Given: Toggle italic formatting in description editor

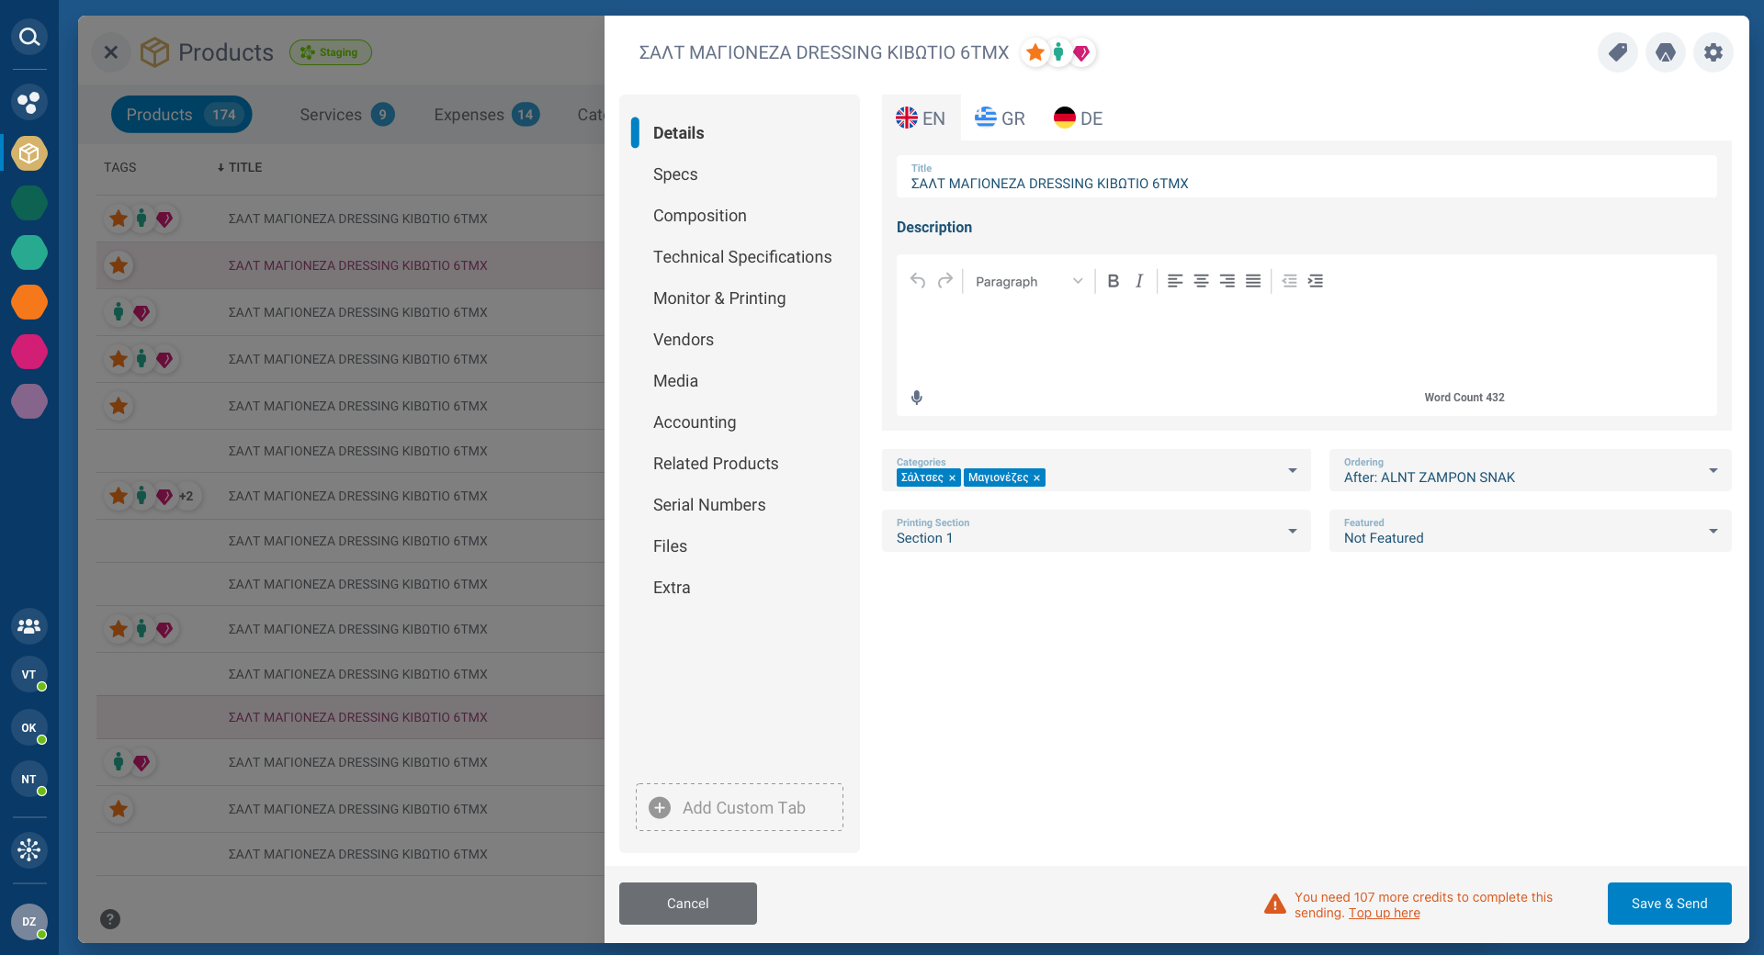Looking at the screenshot, I should [x=1139, y=281].
